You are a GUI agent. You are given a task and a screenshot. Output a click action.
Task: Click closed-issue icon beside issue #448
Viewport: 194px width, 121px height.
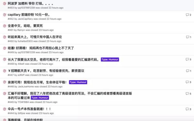coord(5,59)
